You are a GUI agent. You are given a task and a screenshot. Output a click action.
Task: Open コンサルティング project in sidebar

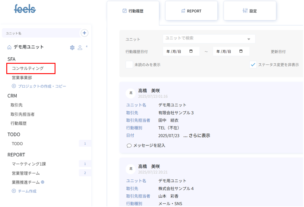28,68
